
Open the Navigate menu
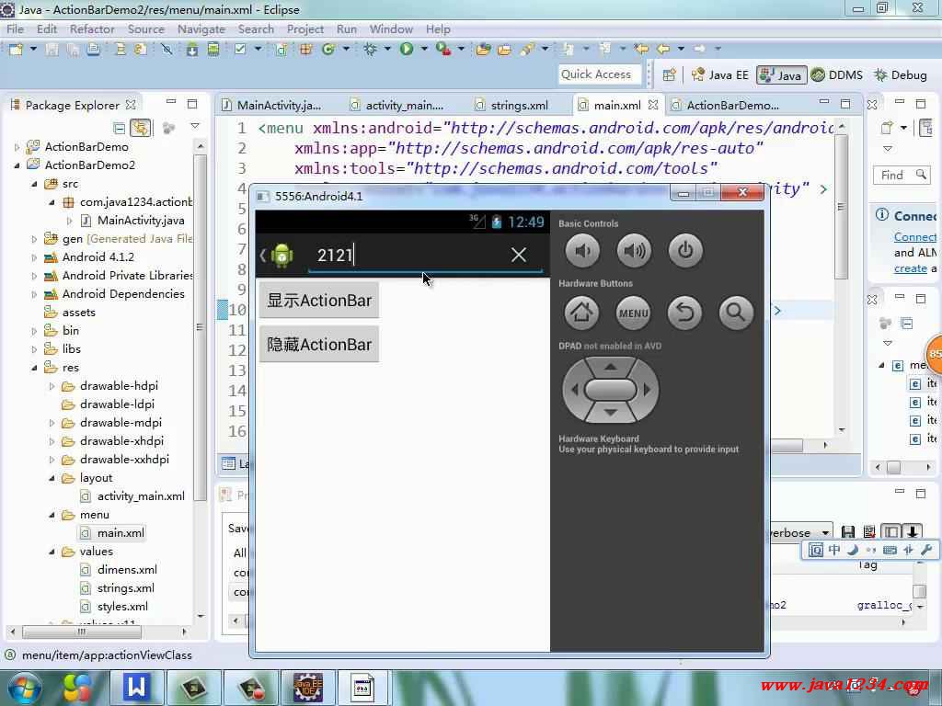point(201,28)
